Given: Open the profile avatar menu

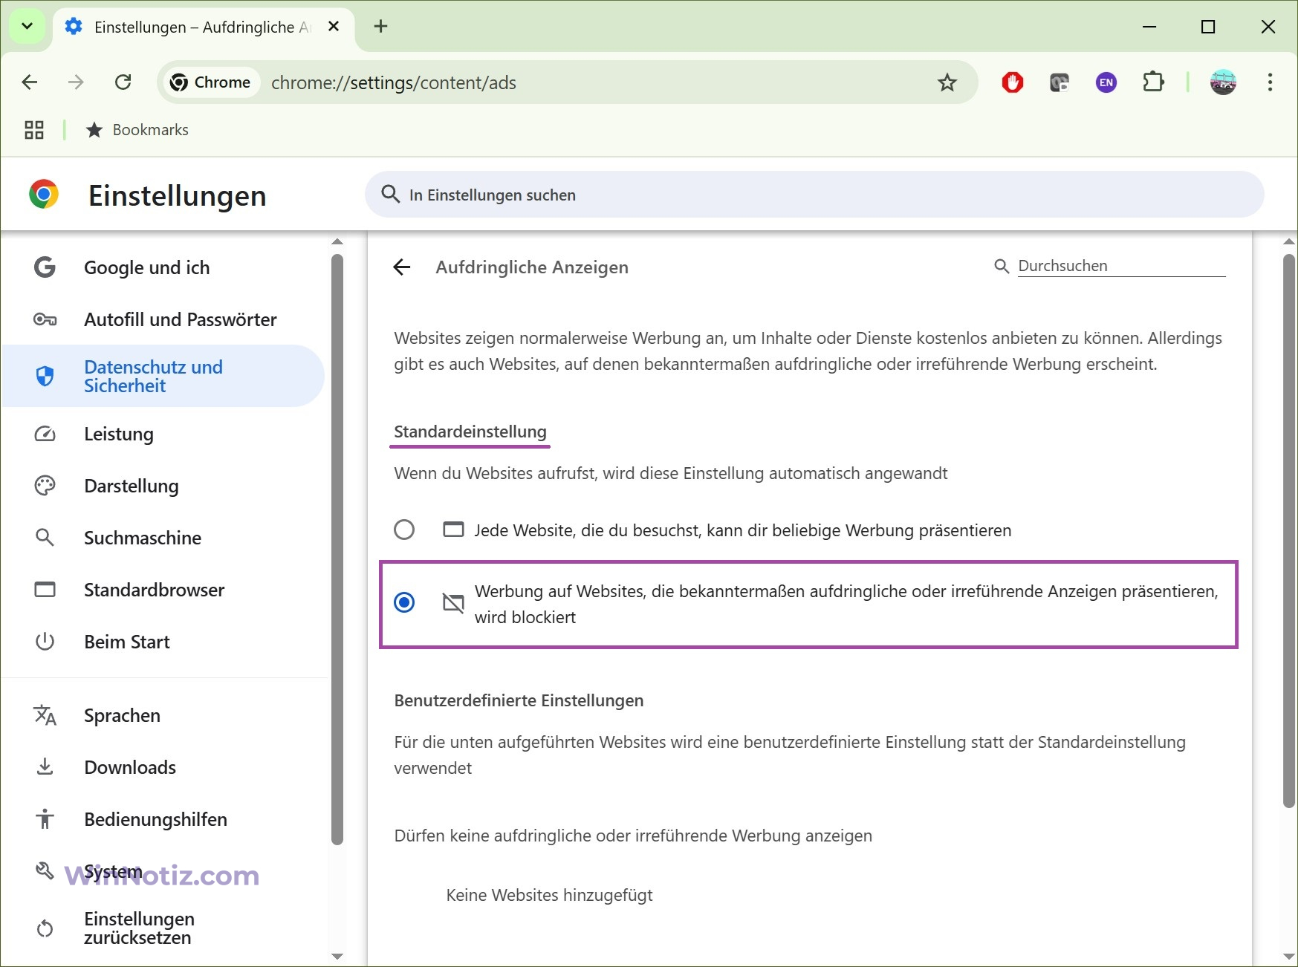Looking at the screenshot, I should pos(1223,82).
